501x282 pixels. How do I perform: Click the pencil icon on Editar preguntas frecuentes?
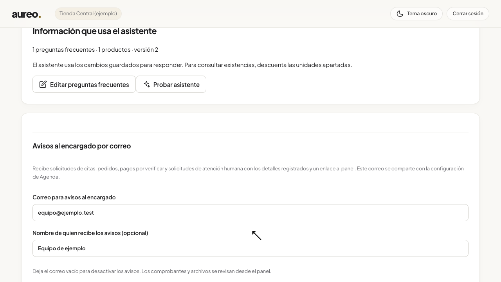43,84
